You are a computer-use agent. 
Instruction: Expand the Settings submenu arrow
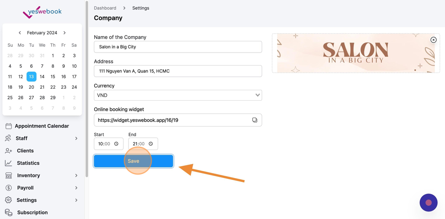click(x=76, y=200)
